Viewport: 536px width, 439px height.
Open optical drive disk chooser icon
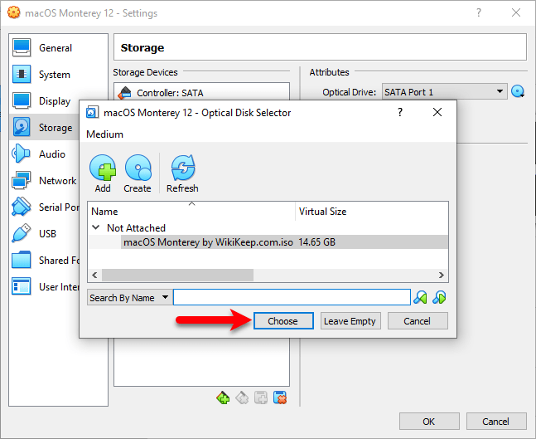coord(518,91)
